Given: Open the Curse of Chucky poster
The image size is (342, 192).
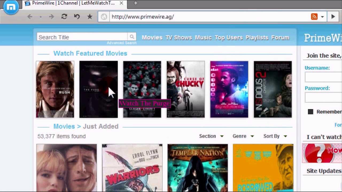Looking at the screenshot, I should coord(186,89).
